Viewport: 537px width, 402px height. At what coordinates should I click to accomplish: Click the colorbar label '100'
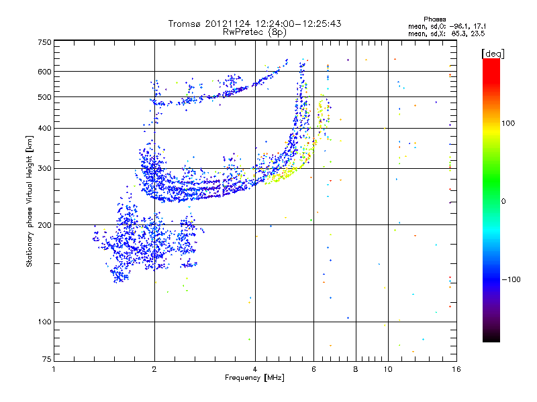click(x=508, y=123)
